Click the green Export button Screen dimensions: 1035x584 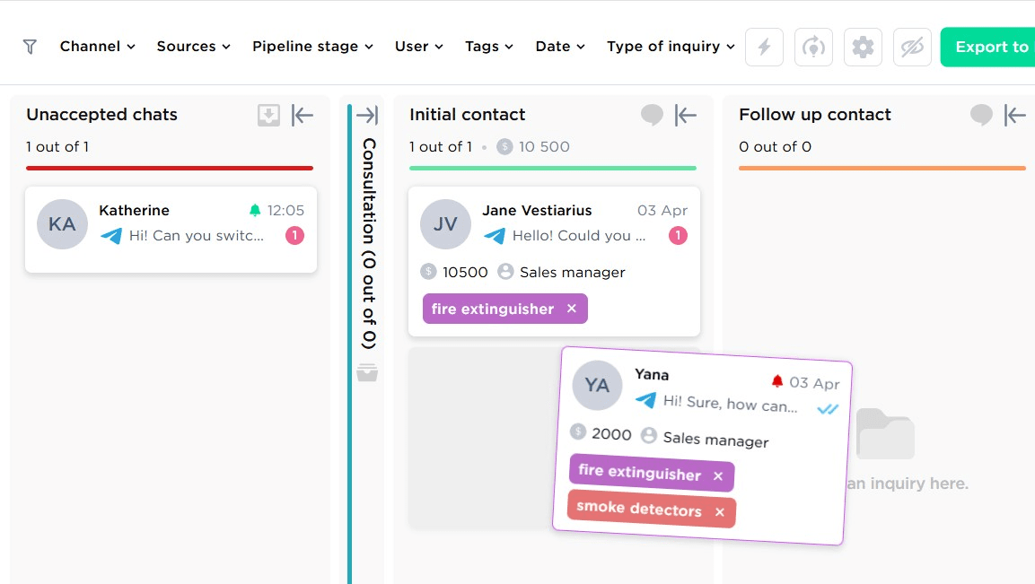987,47
